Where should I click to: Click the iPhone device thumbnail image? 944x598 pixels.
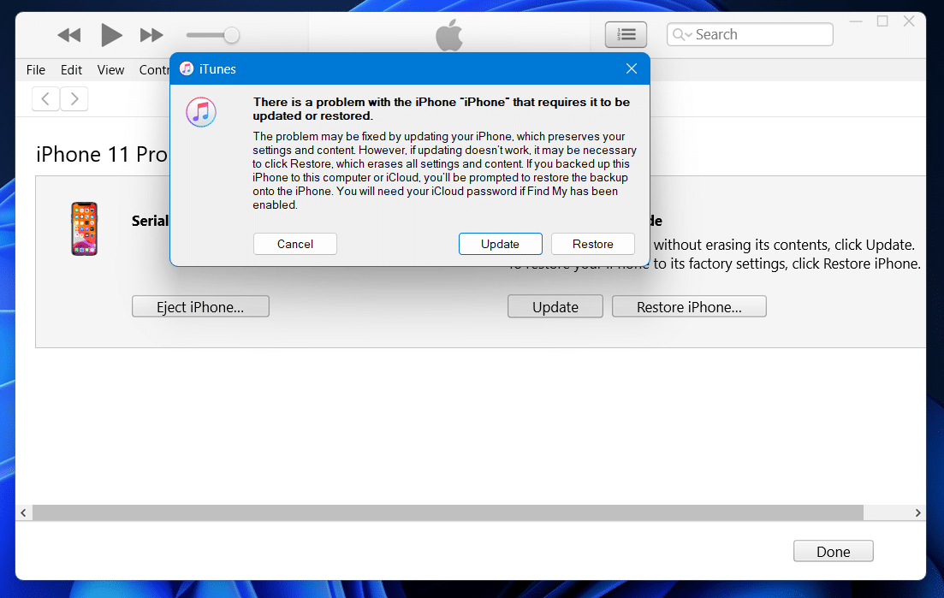click(x=84, y=228)
